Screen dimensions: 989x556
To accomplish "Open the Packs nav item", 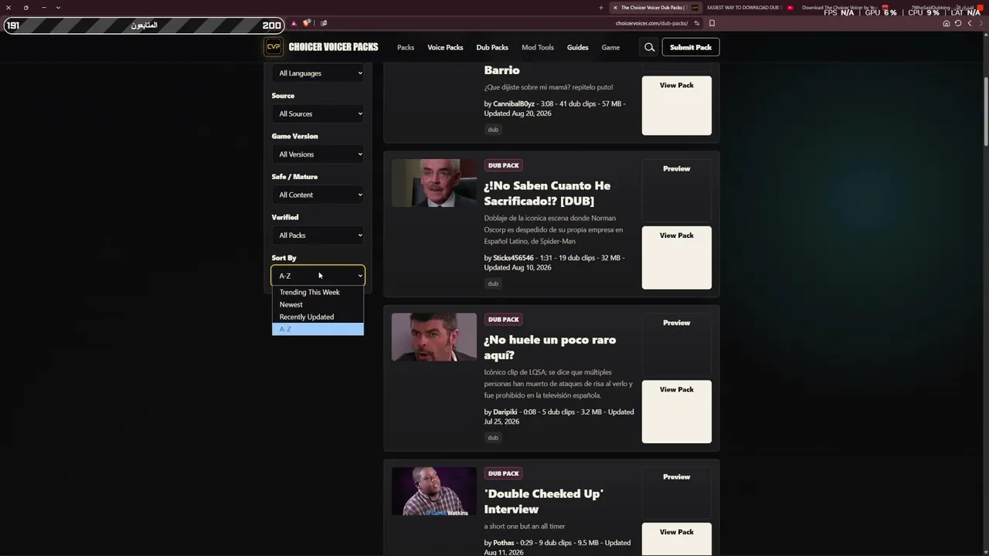I will point(406,47).
